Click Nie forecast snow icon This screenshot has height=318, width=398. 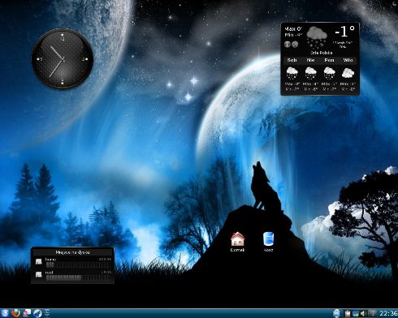(311, 73)
